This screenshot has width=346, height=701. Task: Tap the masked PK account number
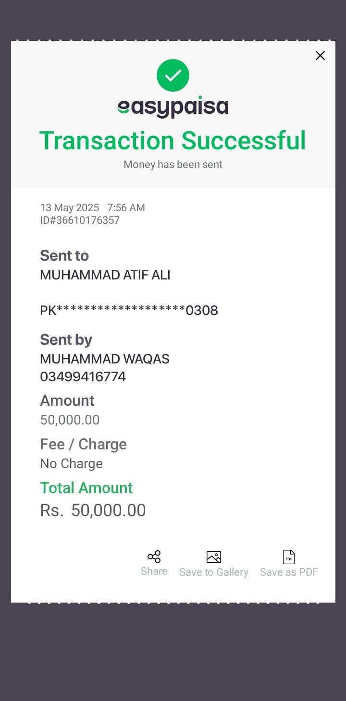[x=129, y=311]
